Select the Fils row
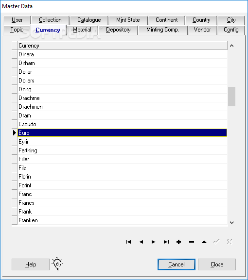The height and width of the screenshot is (280, 248). [x=123, y=168]
